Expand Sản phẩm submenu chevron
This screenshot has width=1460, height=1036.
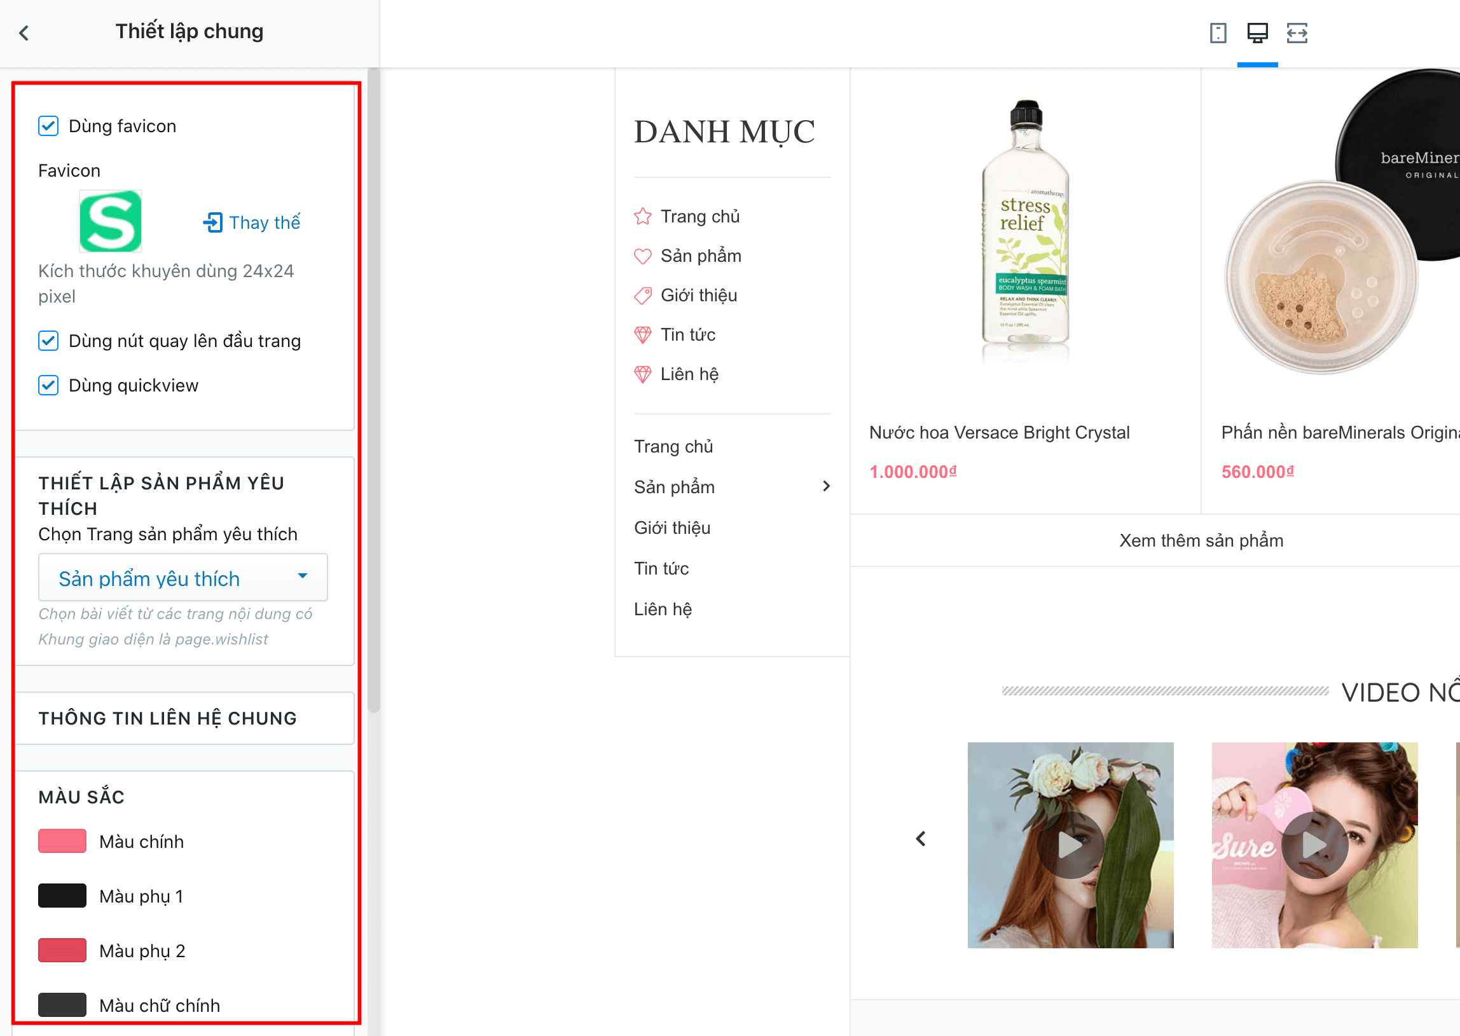click(827, 487)
